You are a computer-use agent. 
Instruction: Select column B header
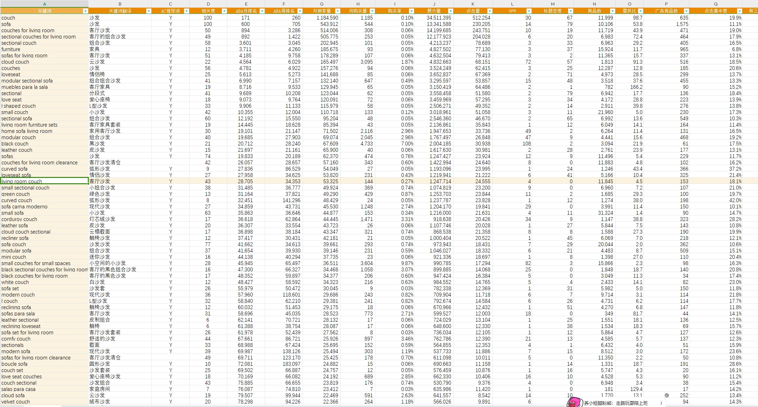click(120, 4)
